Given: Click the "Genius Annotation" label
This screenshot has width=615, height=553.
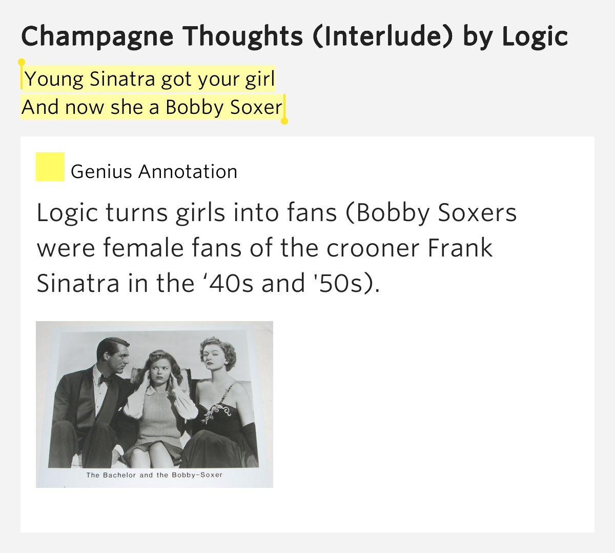Looking at the screenshot, I should (x=154, y=171).
